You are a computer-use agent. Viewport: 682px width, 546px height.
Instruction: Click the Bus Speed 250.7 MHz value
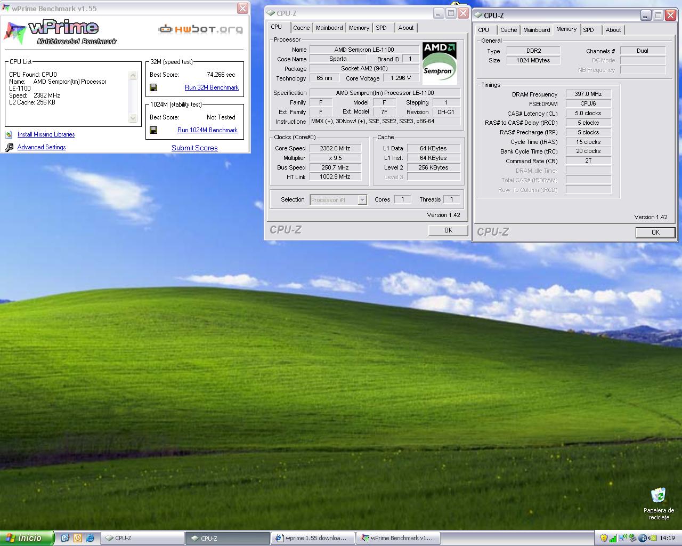tap(335, 167)
